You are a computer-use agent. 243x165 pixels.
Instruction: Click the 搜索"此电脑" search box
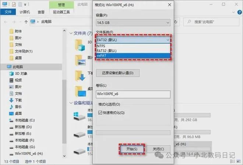pos(211,22)
